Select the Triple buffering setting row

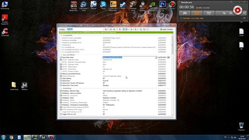pos(115,79)
